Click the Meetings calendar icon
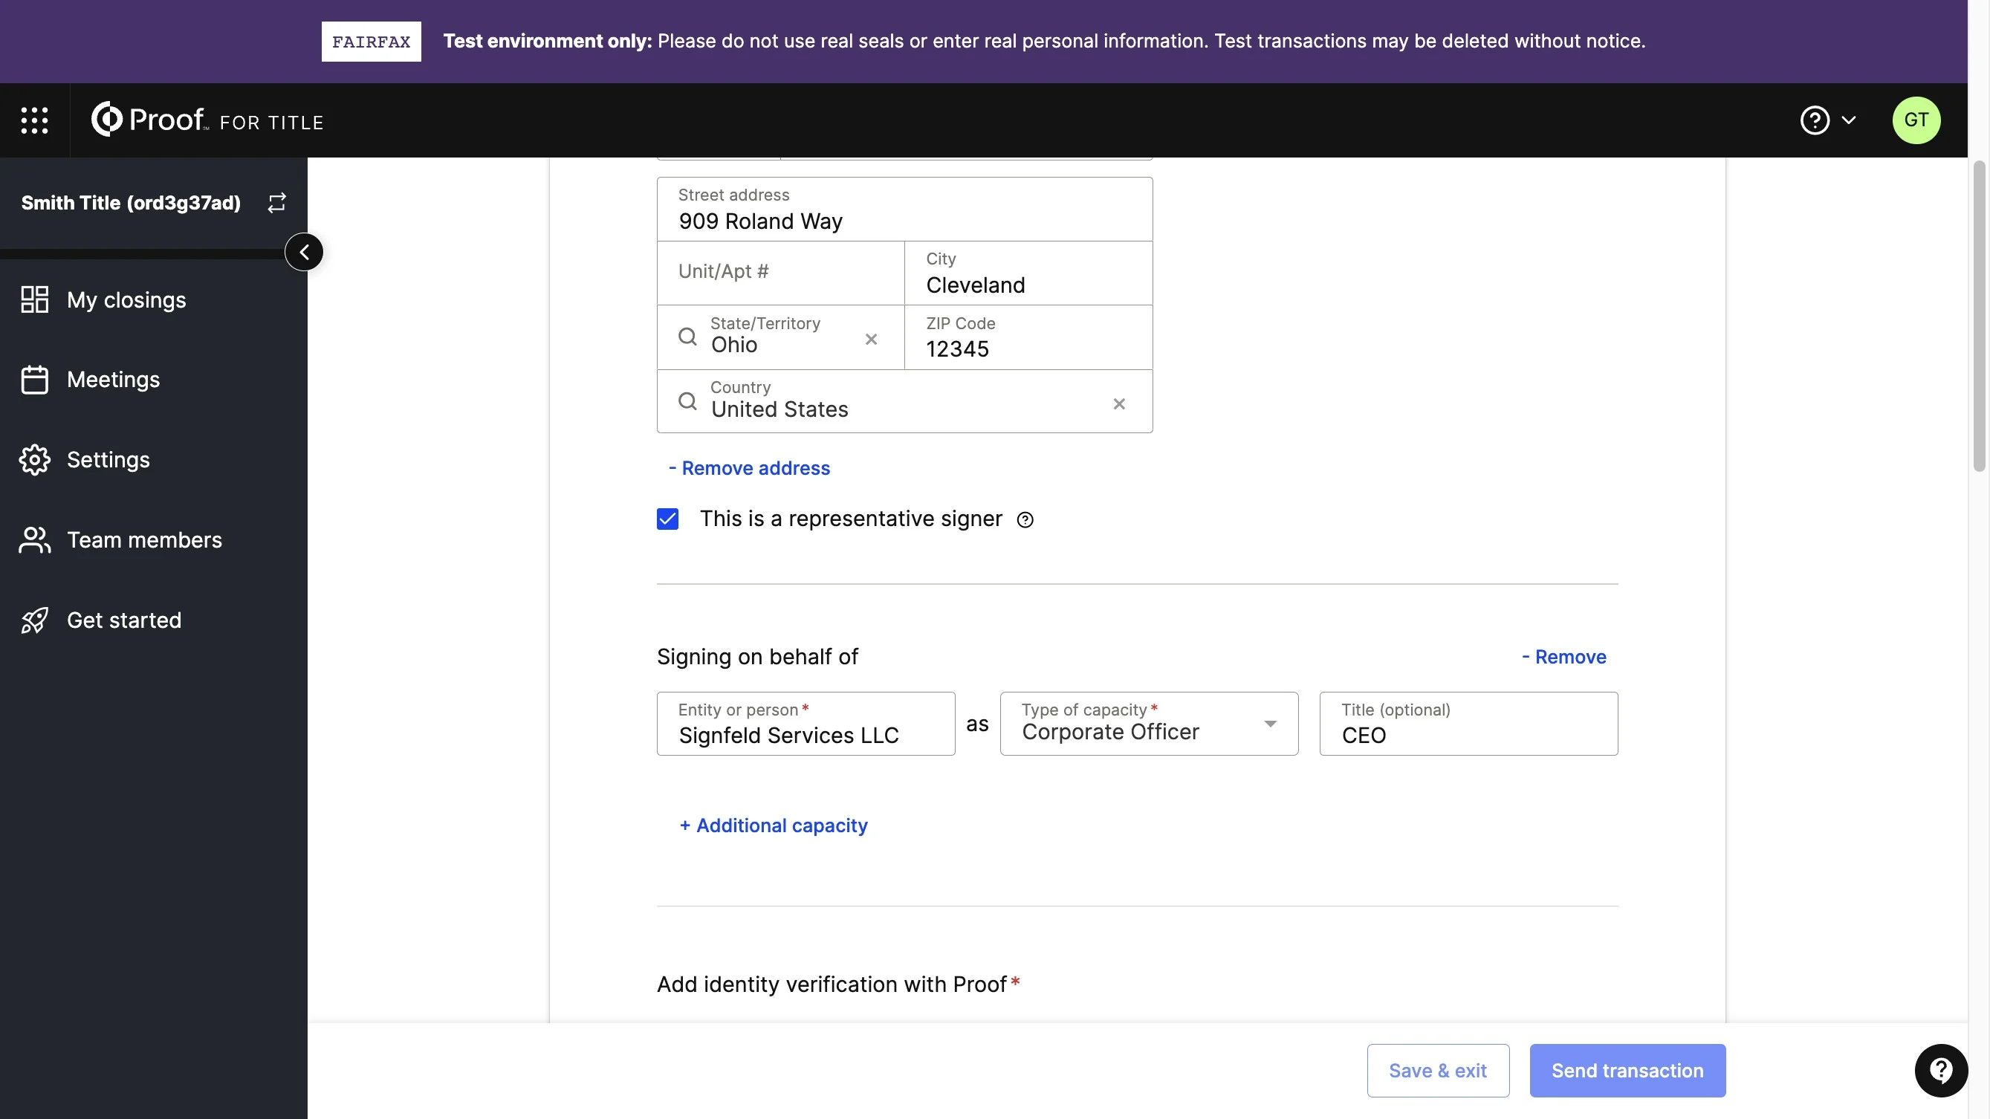This screenshot has height=1119, width=1990. [35, 379]
